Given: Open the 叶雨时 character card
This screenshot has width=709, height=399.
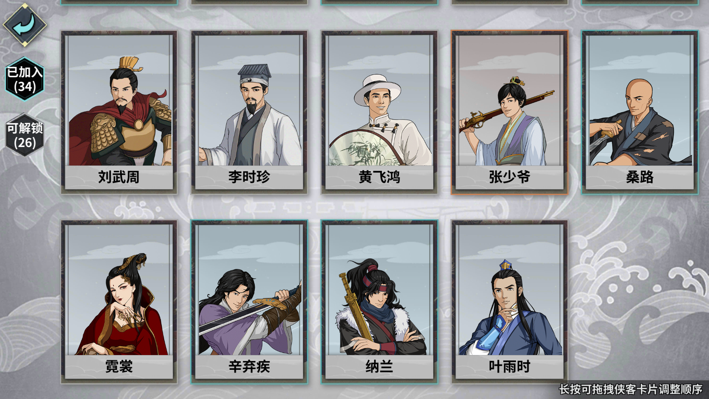Looking at the screenshot, I should click(510, 302).
